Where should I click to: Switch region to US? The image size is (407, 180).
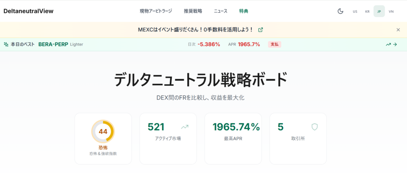(x=355, y=11)
